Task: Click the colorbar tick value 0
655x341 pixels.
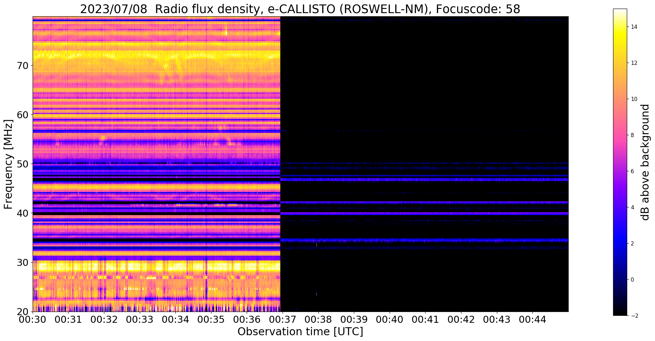Action: tap(632, 280)
